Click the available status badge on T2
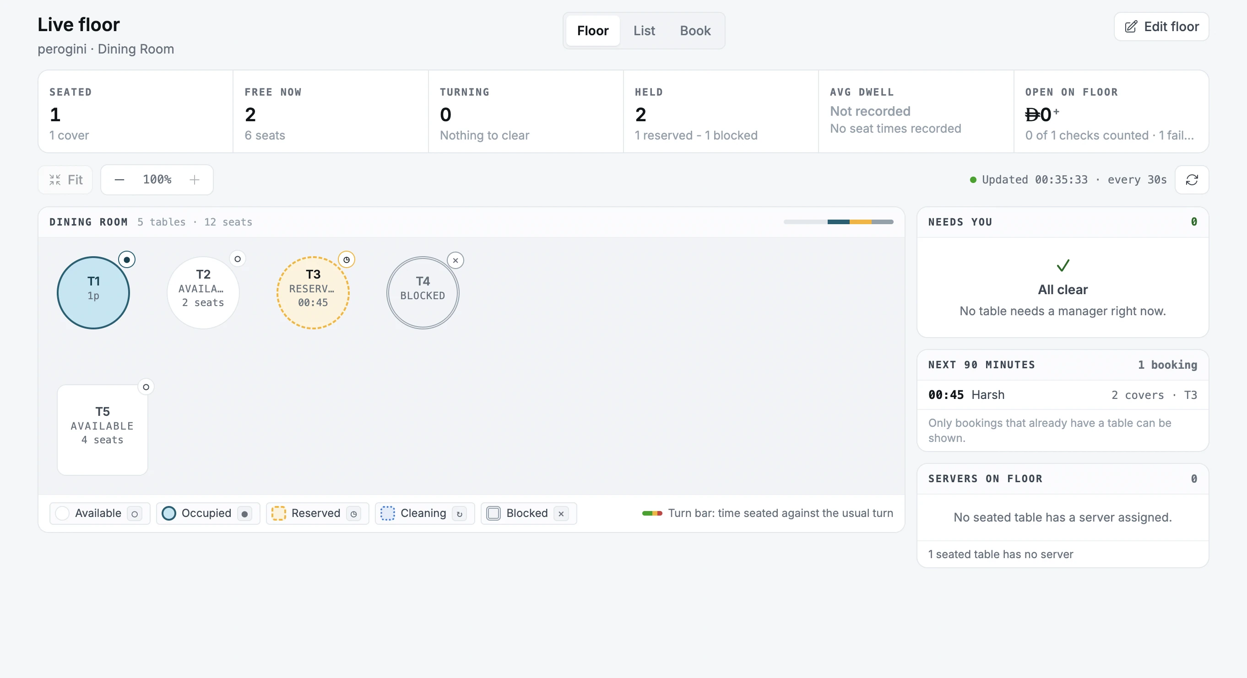This screenshot has height=678, width=1247. coord(237,259)
